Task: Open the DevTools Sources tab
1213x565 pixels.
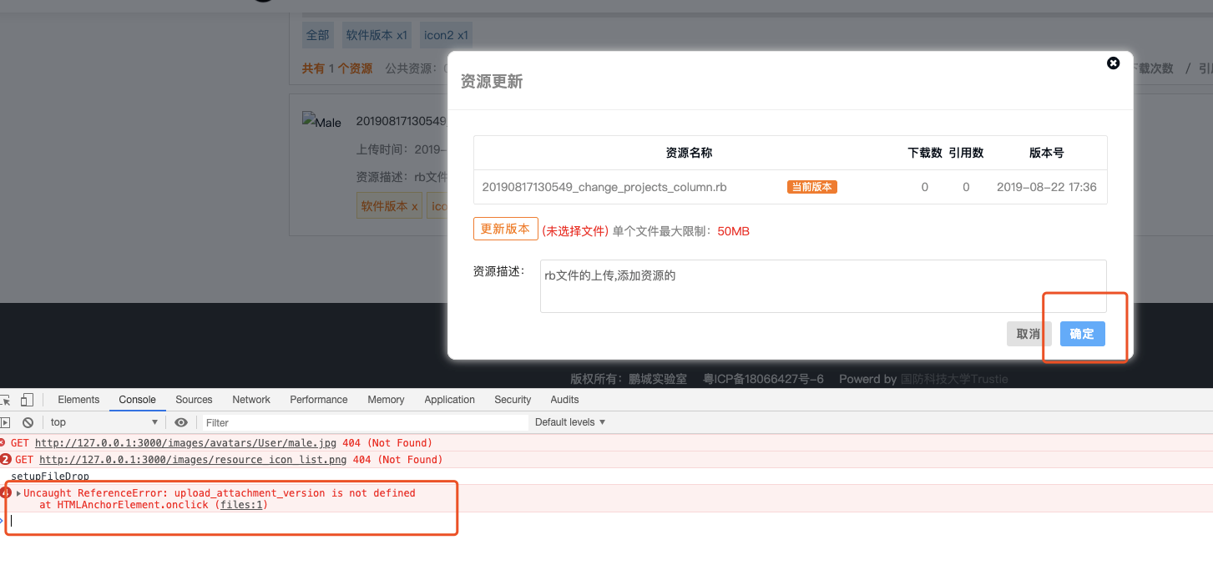Action: click(x=194, y=400)
